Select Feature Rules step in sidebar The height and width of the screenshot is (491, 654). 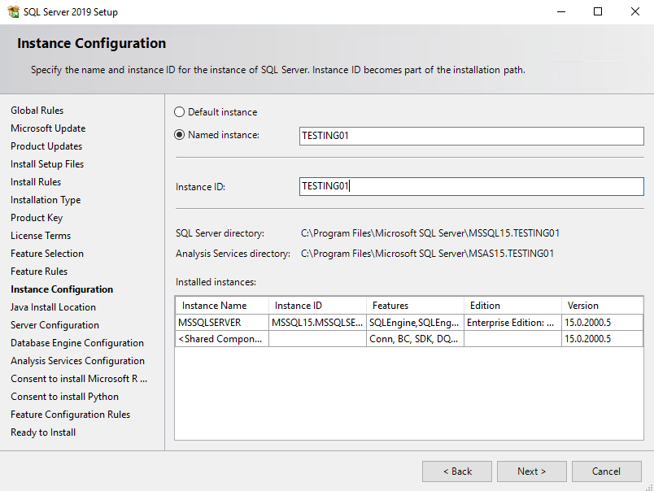click(x=39, y=272)
